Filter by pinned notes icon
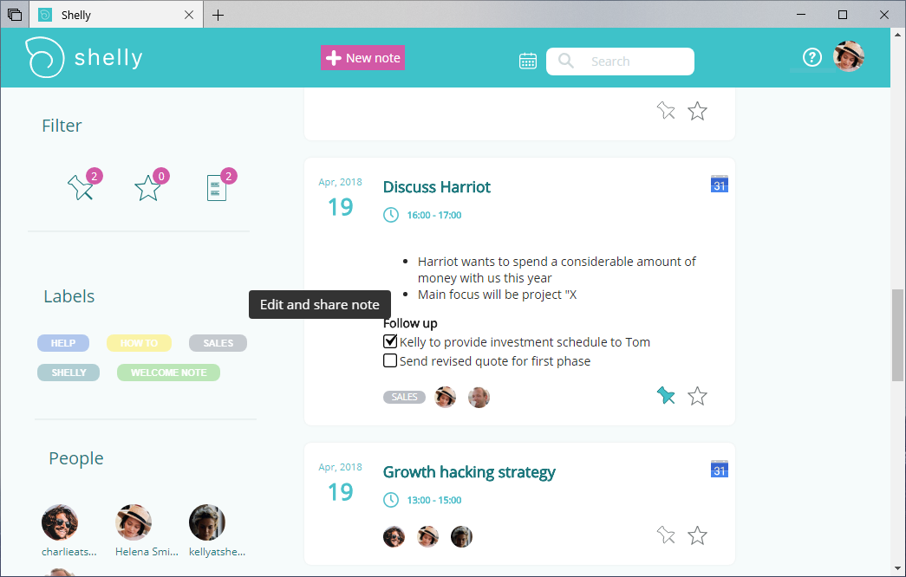 pyautogui.click(x=81, y=187)
